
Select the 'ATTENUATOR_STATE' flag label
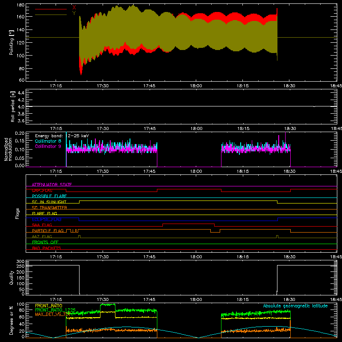pyautogui.click(x=52, y=185)
